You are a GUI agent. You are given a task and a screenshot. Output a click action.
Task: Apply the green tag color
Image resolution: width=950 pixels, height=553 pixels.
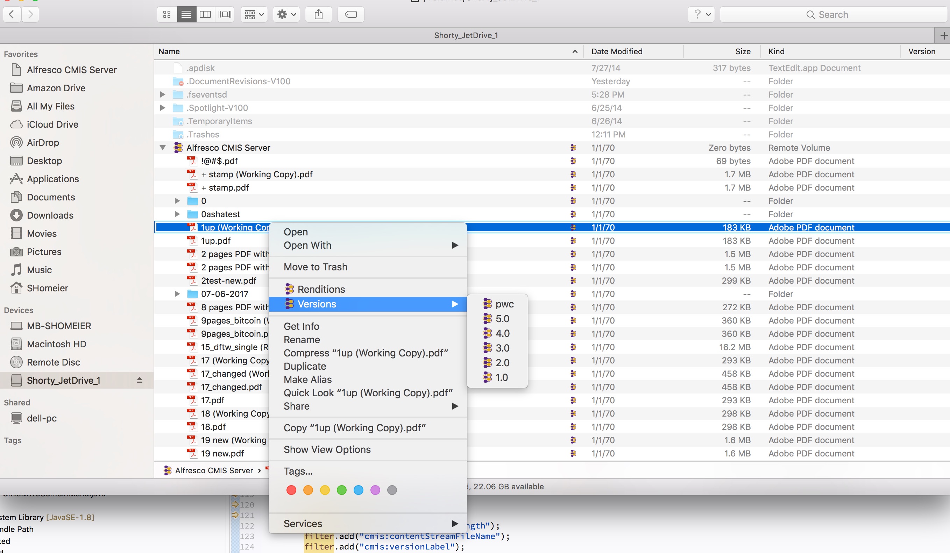tap(341, 490)
